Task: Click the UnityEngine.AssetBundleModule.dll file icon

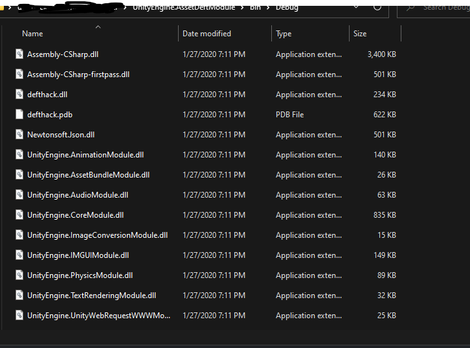Action: (19, 174)
